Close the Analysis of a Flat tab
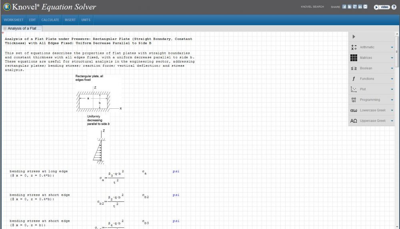The width and height of the screenshot is (400, 229). point(5,29)
